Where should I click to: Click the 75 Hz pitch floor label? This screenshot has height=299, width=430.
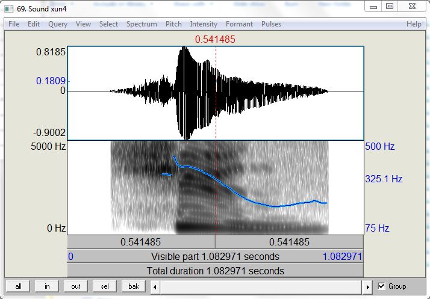(377, 228)
